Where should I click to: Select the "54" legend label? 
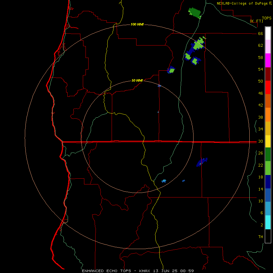tap(261, 69)
